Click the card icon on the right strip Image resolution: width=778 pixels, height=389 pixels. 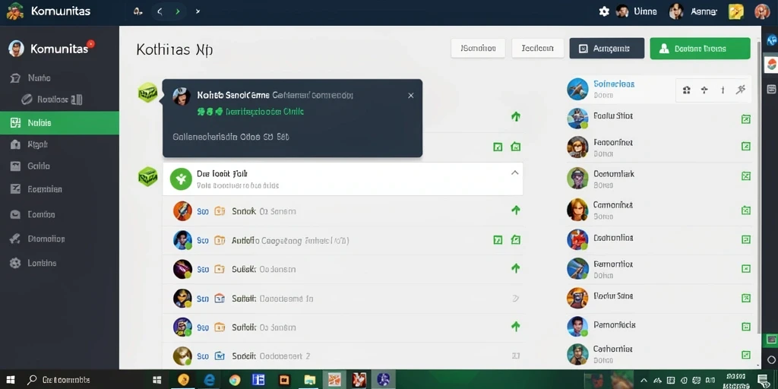[x=772, y=90]
